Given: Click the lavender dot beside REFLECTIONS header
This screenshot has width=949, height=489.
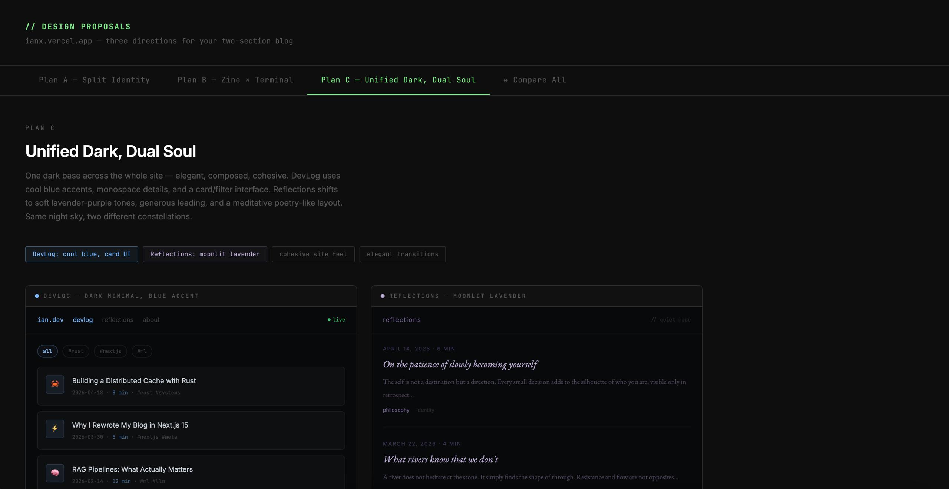Looking at the screenshot, I should pyautogui.click(x=383, y=296).
